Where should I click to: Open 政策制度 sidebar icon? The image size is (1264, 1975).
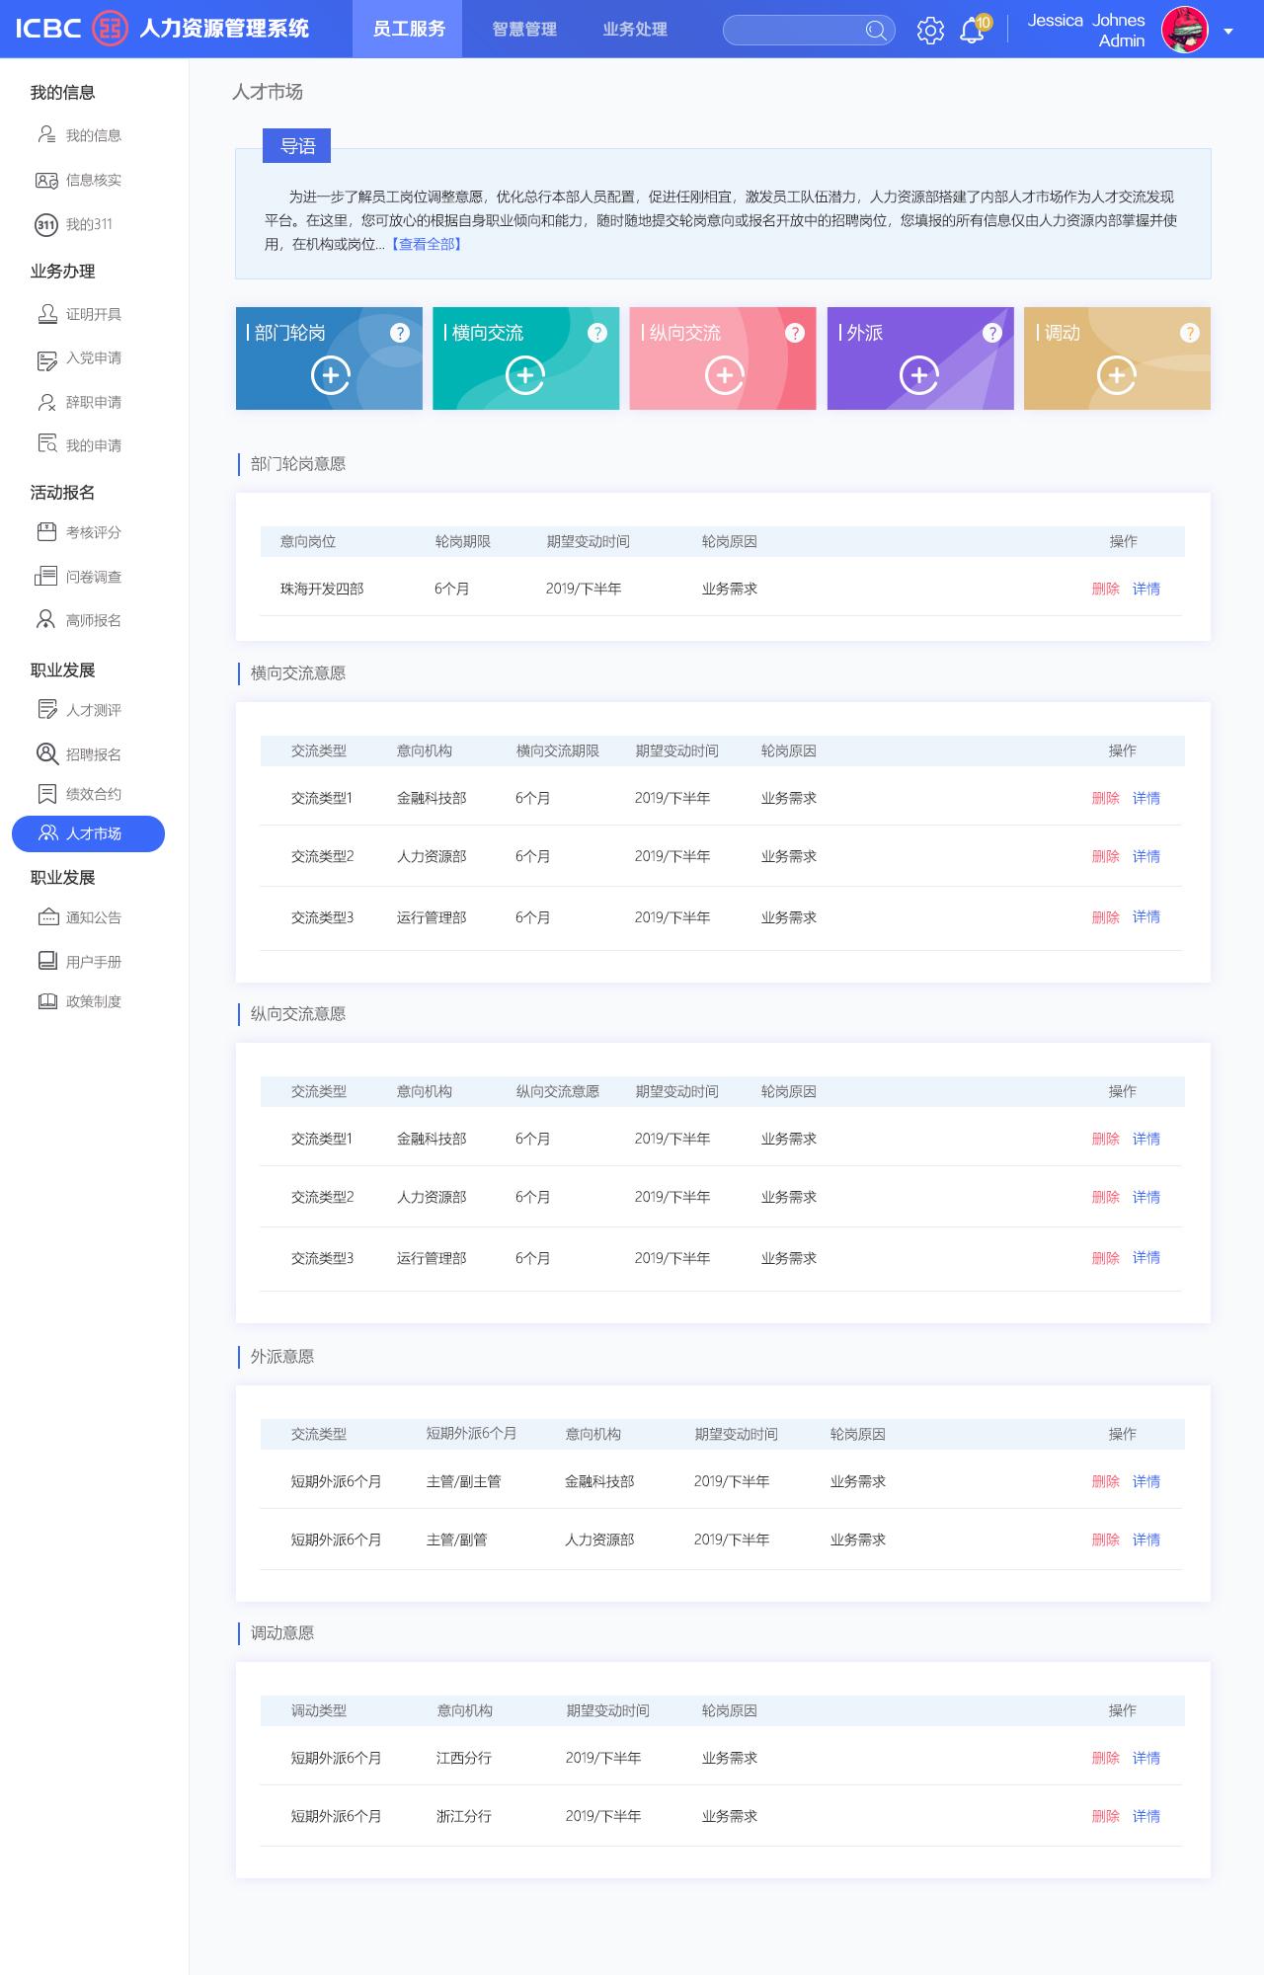click(46, 1001)
